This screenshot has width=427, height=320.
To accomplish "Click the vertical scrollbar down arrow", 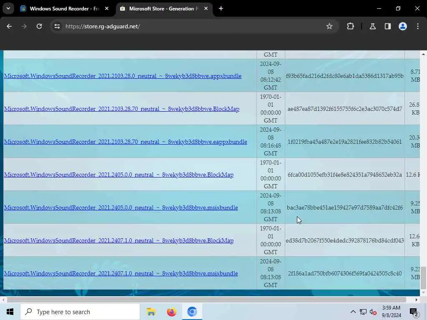I will (x=423, y=293).
